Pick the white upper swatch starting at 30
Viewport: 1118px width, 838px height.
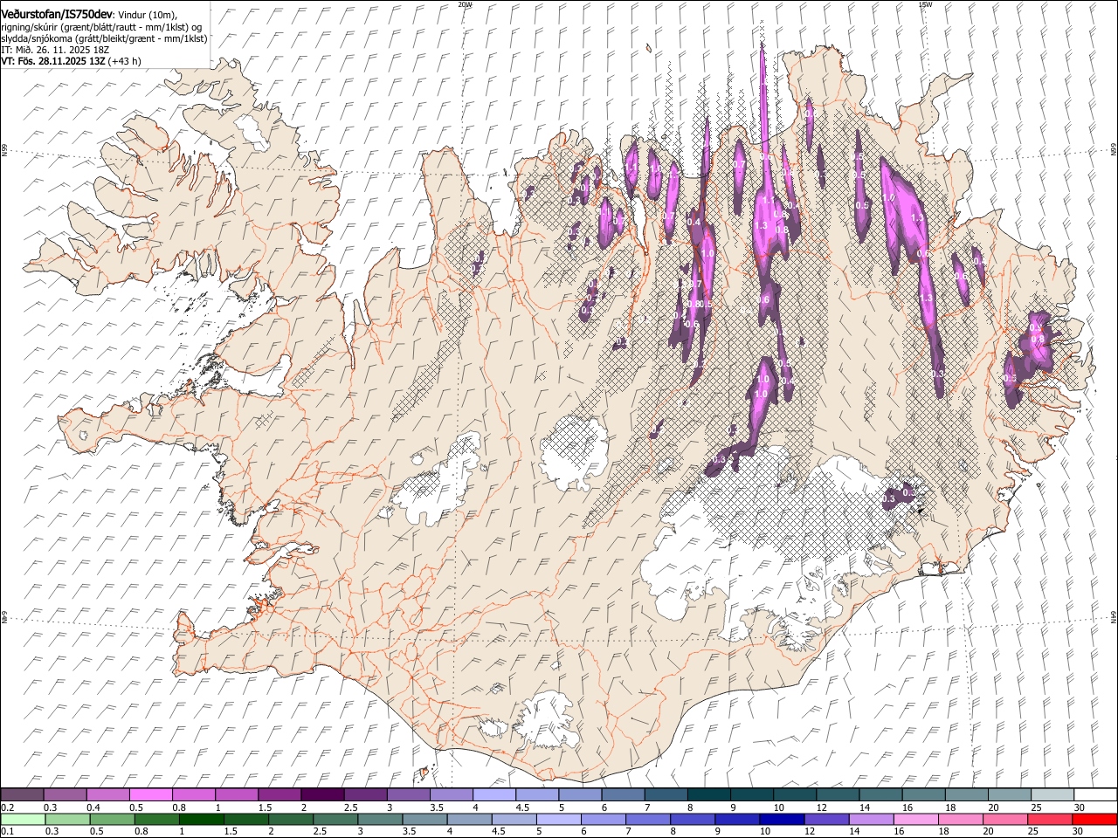point(1095,794)
